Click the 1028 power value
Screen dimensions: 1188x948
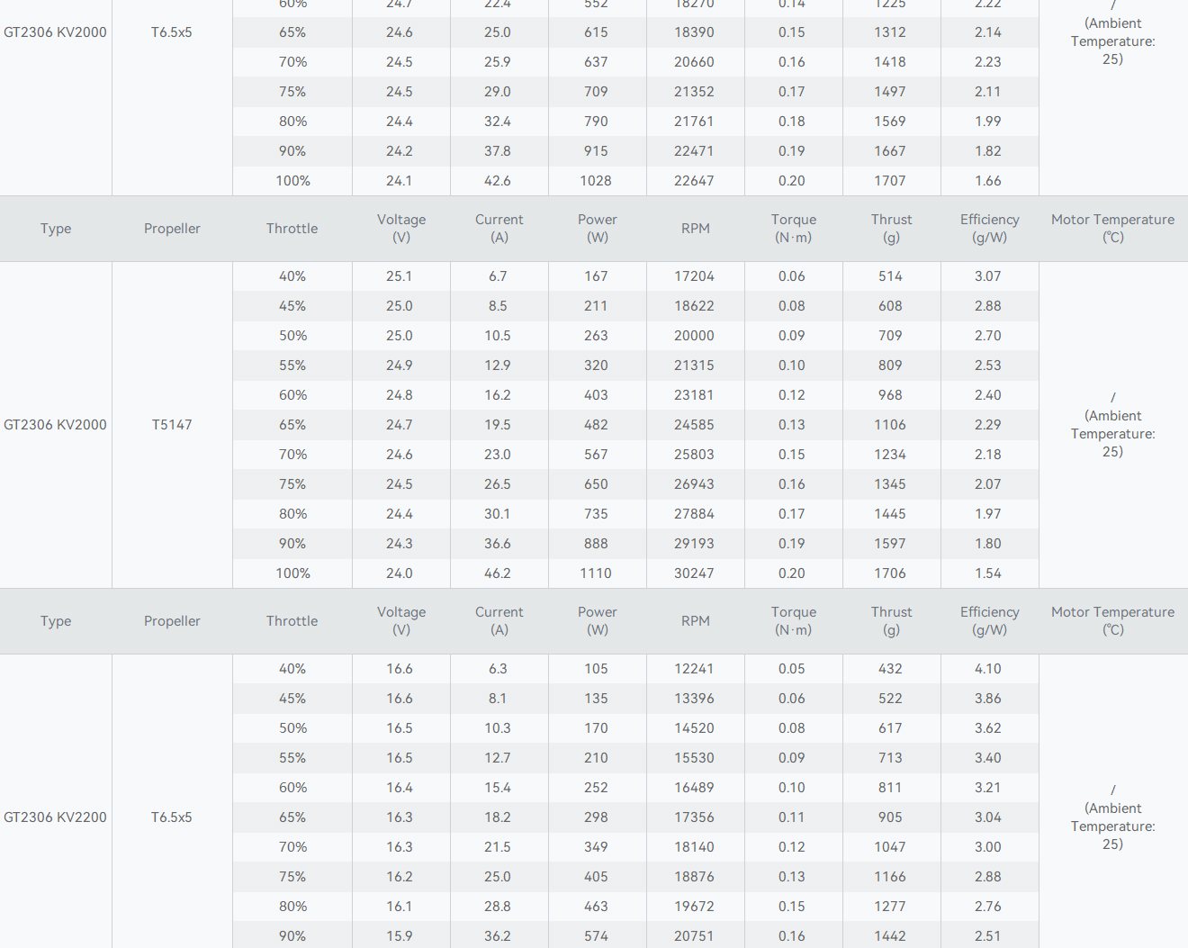596,181
